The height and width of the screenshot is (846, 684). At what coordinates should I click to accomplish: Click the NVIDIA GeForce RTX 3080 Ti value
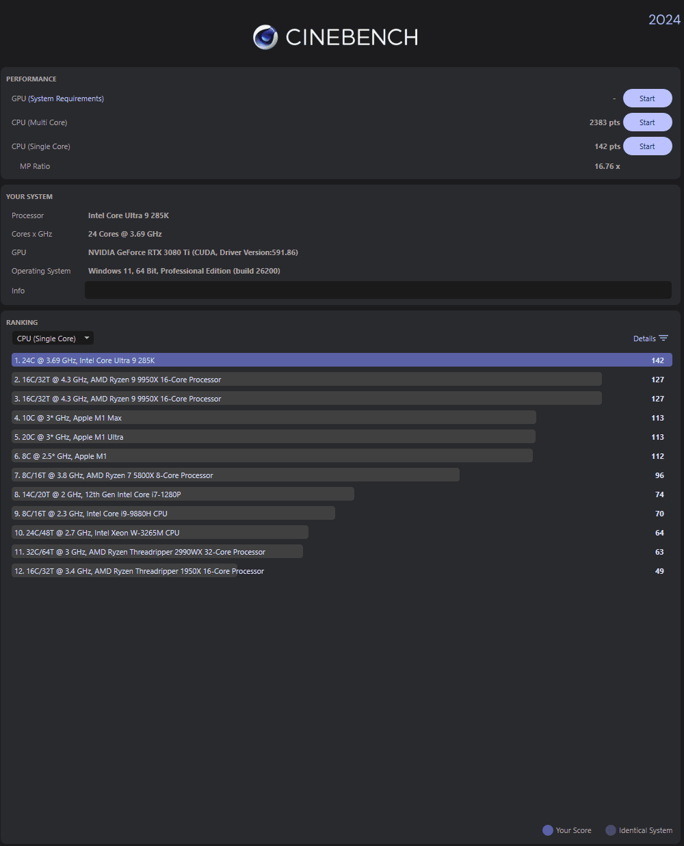[193, 252]
